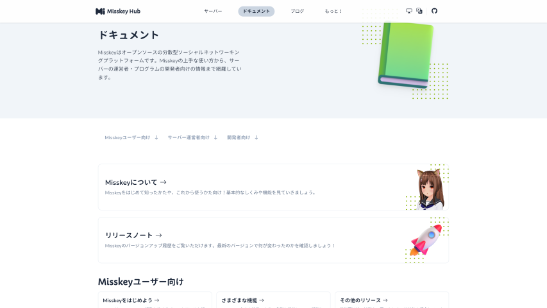Expand the もっと！ nav menu
This screenshot has width=547, height=308.
(x=333, y=11)
